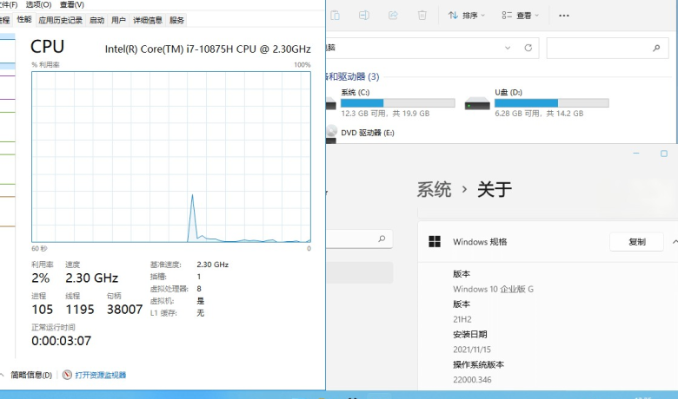Switch to the 启动 tab
The height and width of the screenshot is (399, 678).
(96, 20)
